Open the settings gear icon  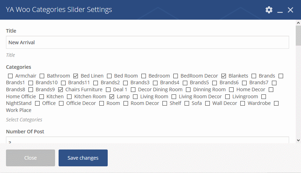click(269, 10)
